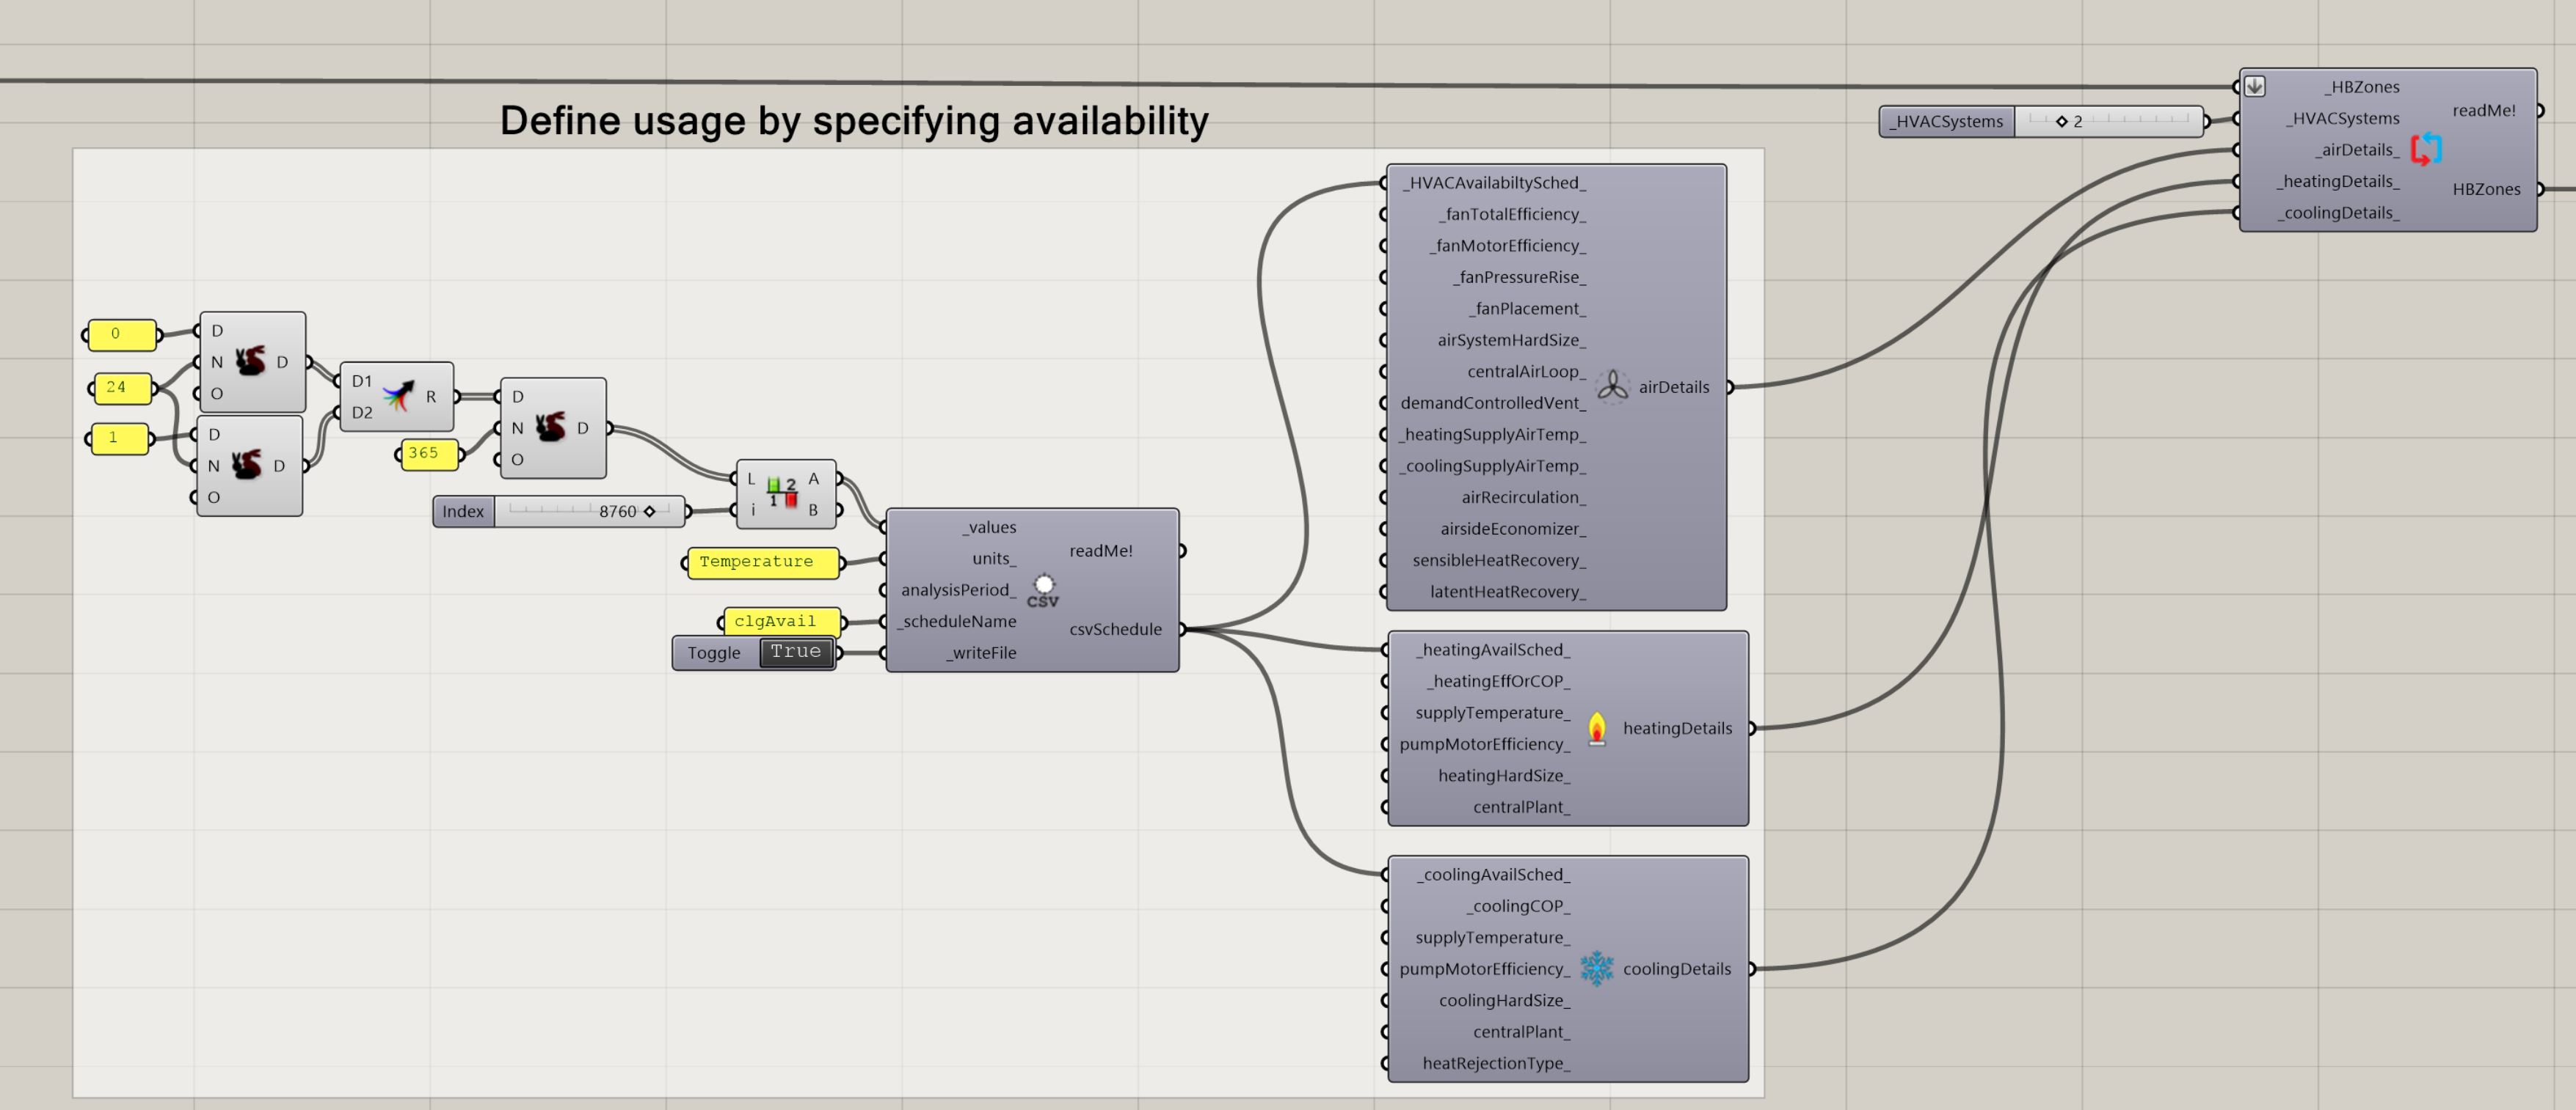This screenshot has height=1110, width=2576.
Task: Click the Duplicate Data icon next to 365 panel
Action: click(550, 427)
